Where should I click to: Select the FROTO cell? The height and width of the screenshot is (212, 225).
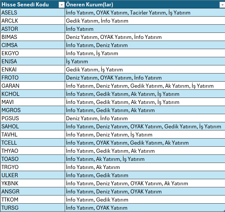[x=33, y=77]
